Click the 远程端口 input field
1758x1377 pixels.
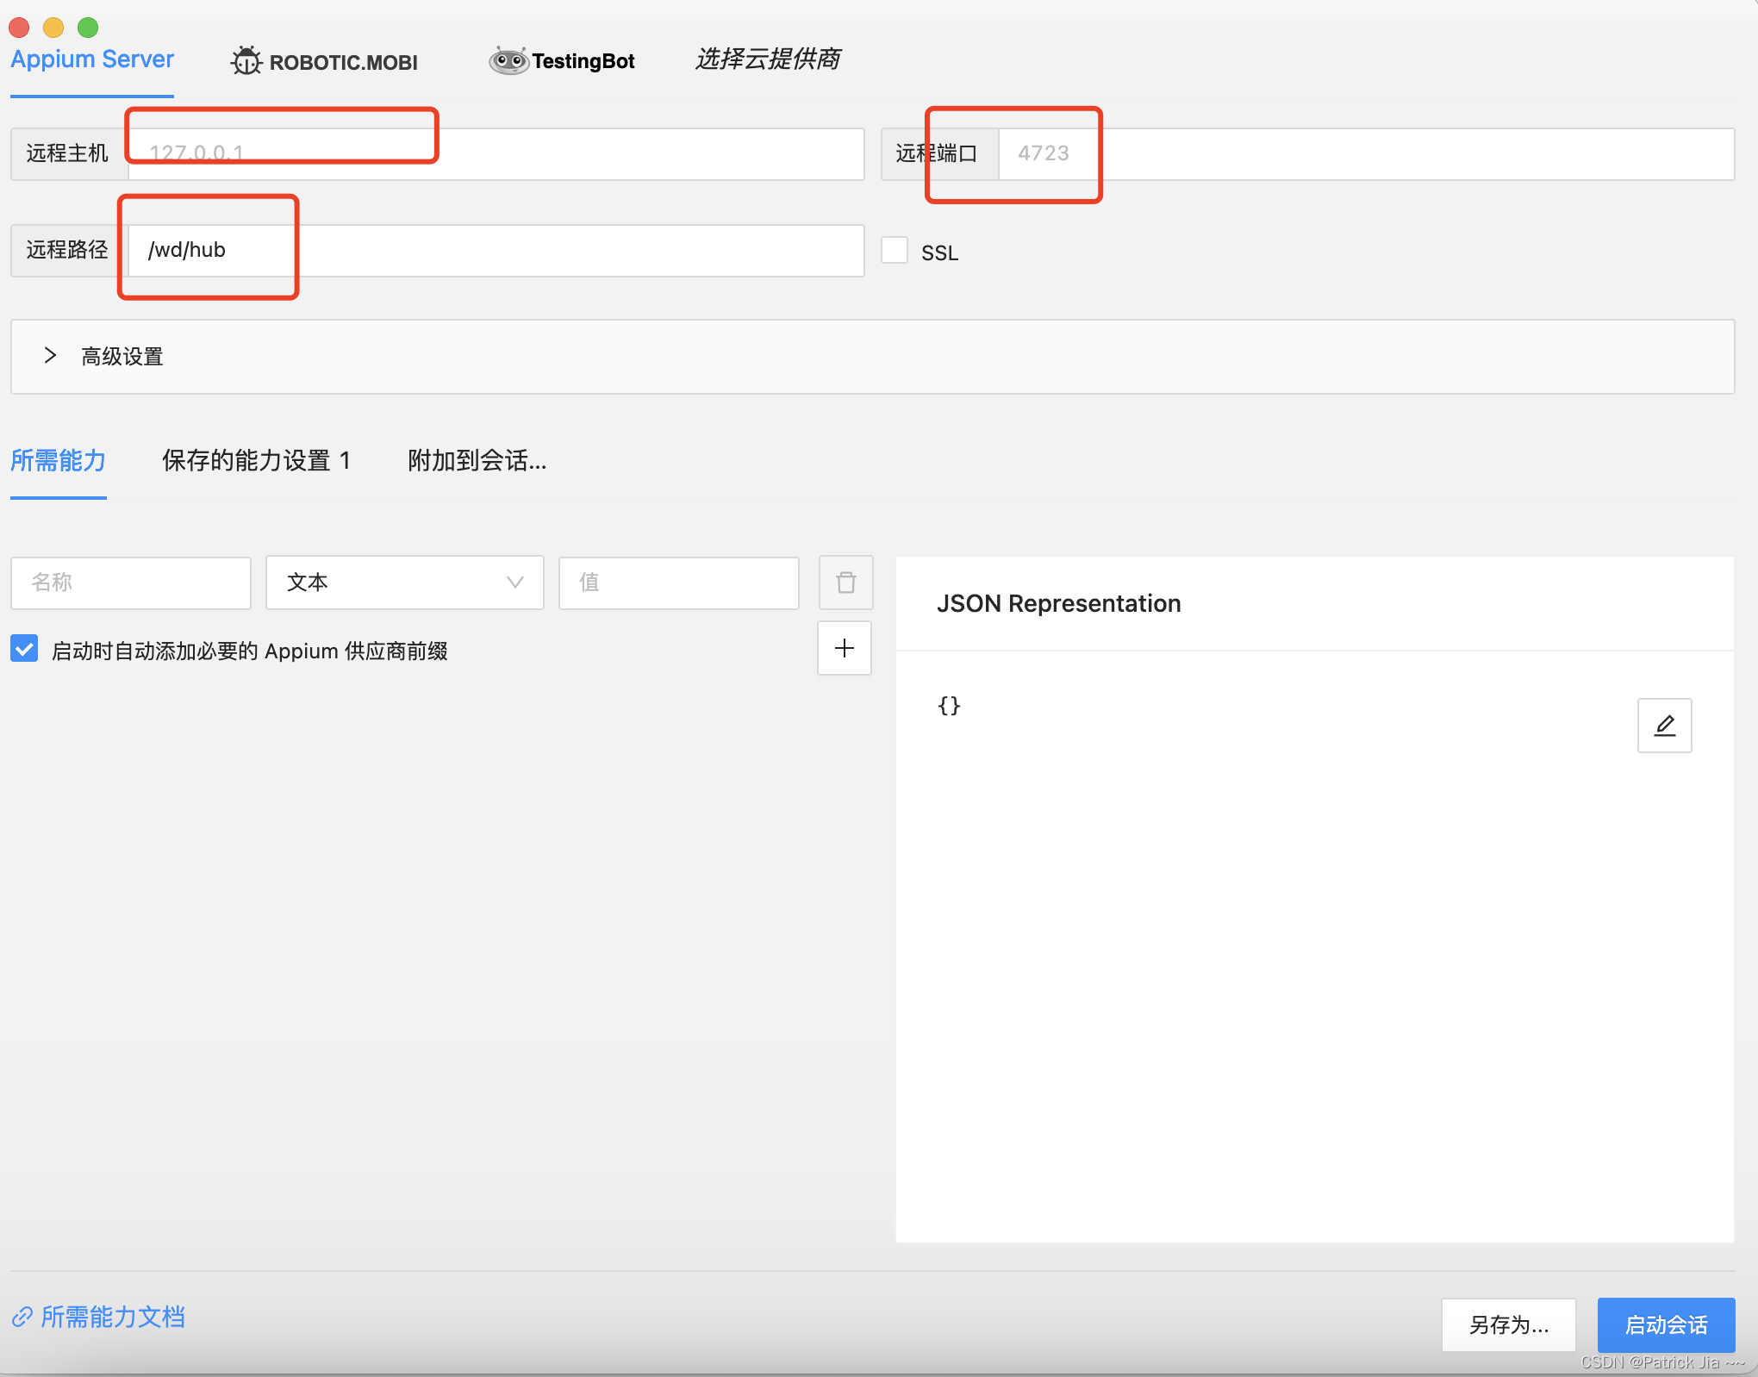[x=1366, y=154]
